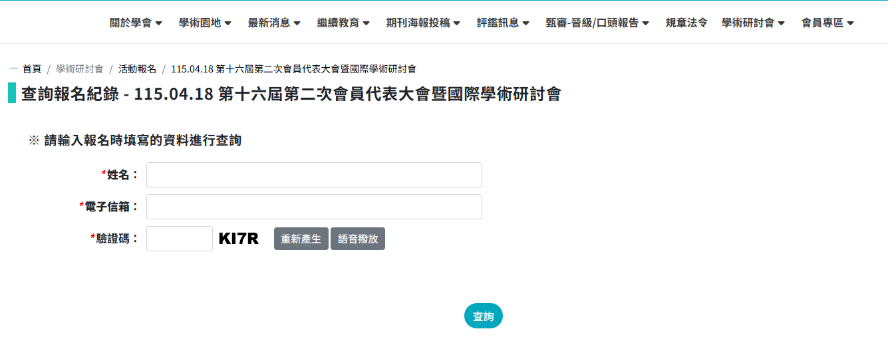This screenshot has height=343, width=888.
Task: Open the 期刊海報投稿 menu
Action: click(x=423, y=23)
